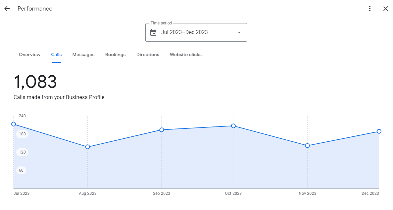Select the Calls tab
Screen dimensions: 393x210
click(x=56, y=54)
